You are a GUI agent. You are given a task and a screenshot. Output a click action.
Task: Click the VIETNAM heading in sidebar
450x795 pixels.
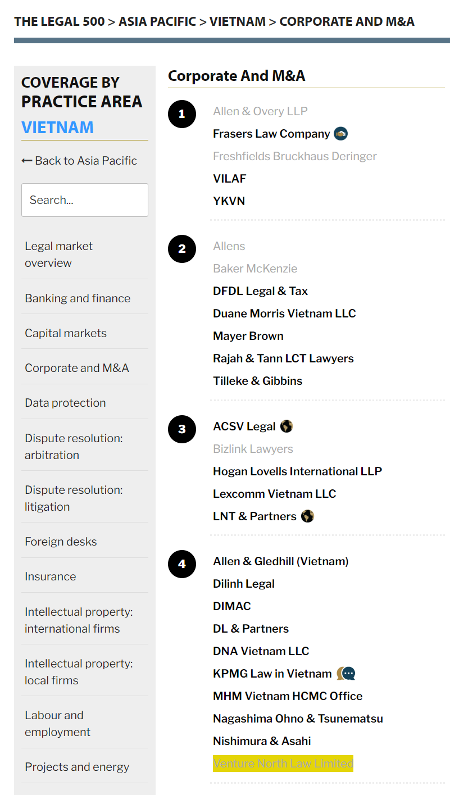pos(57,127)
